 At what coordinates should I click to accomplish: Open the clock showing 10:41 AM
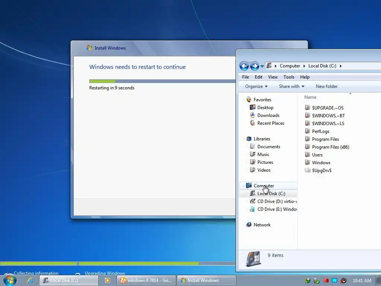coord(362,281)
